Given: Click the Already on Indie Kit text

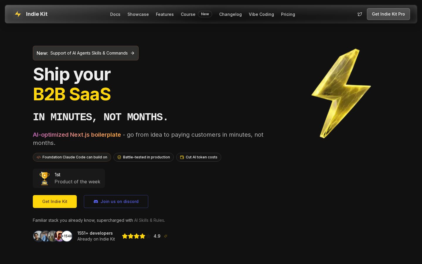Looking at the screenshot, I should pyautogui.click(x=96, y=239).
